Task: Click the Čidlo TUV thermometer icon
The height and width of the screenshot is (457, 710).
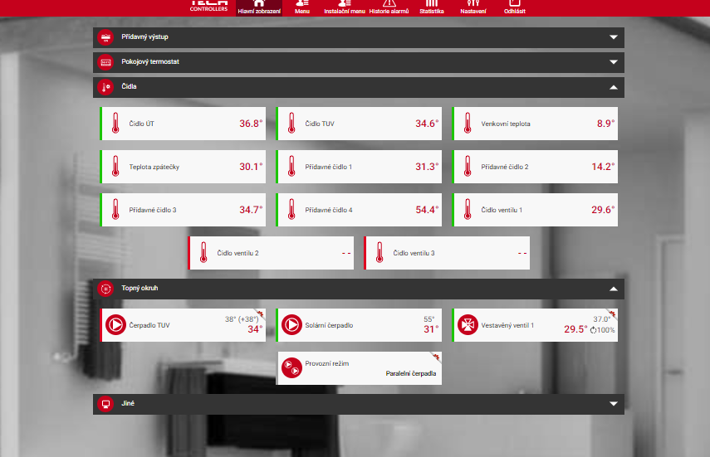Action: tap(291, 123)
